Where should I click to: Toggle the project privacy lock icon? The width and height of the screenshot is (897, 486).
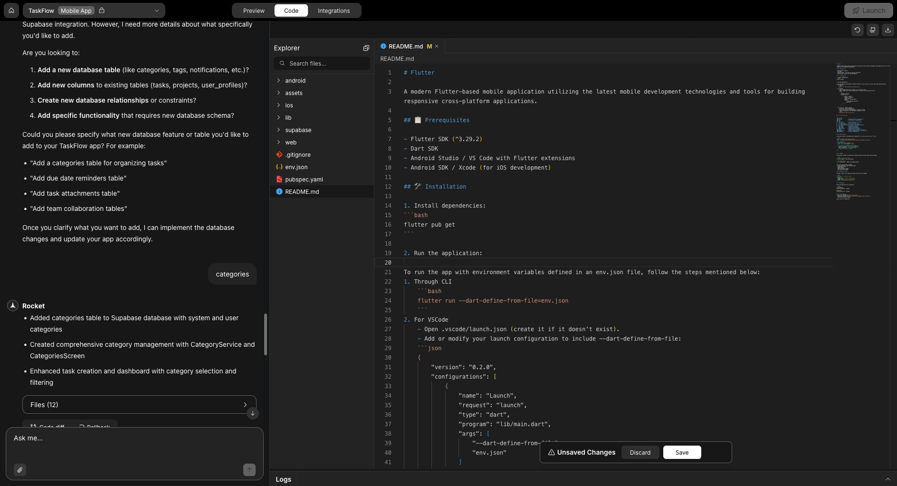click(102, 10)
